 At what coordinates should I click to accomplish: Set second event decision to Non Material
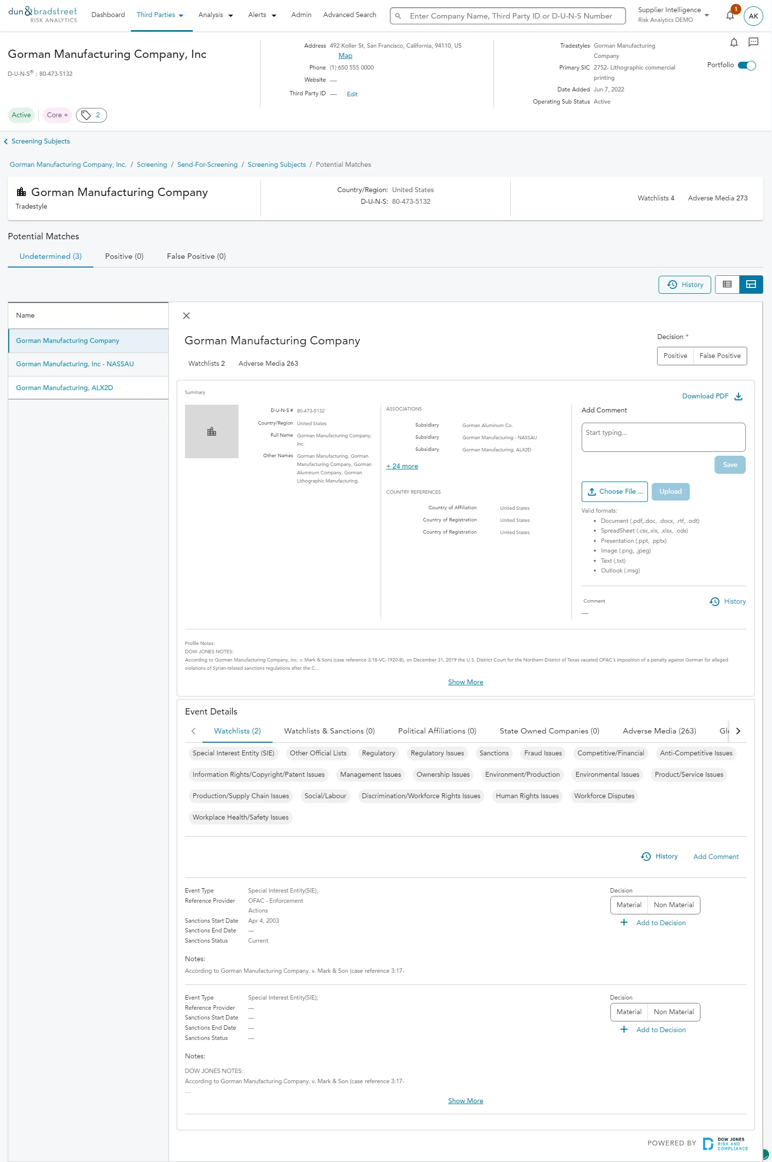(674, 1012)
